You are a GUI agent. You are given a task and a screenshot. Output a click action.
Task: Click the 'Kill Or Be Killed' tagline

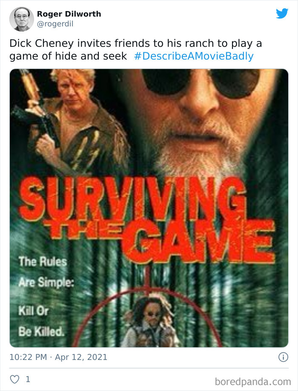[41, 321]
